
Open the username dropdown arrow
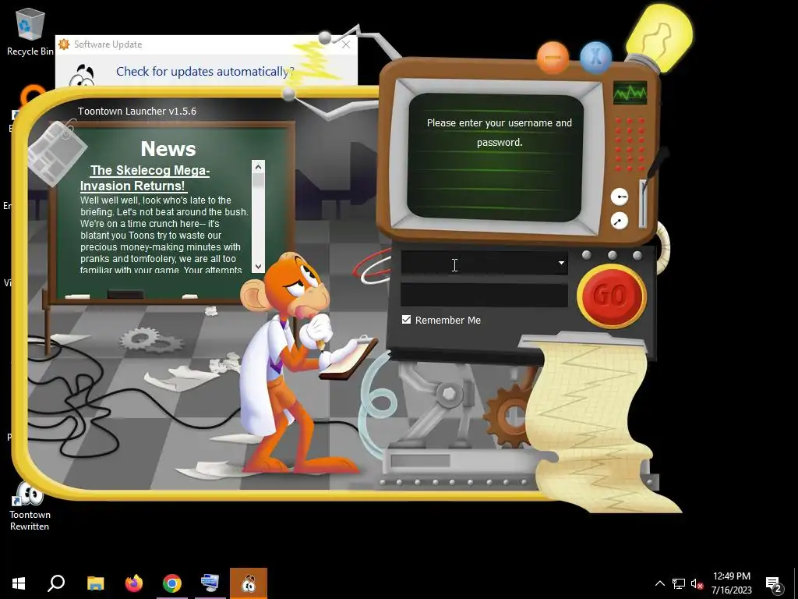coord(561,263)
